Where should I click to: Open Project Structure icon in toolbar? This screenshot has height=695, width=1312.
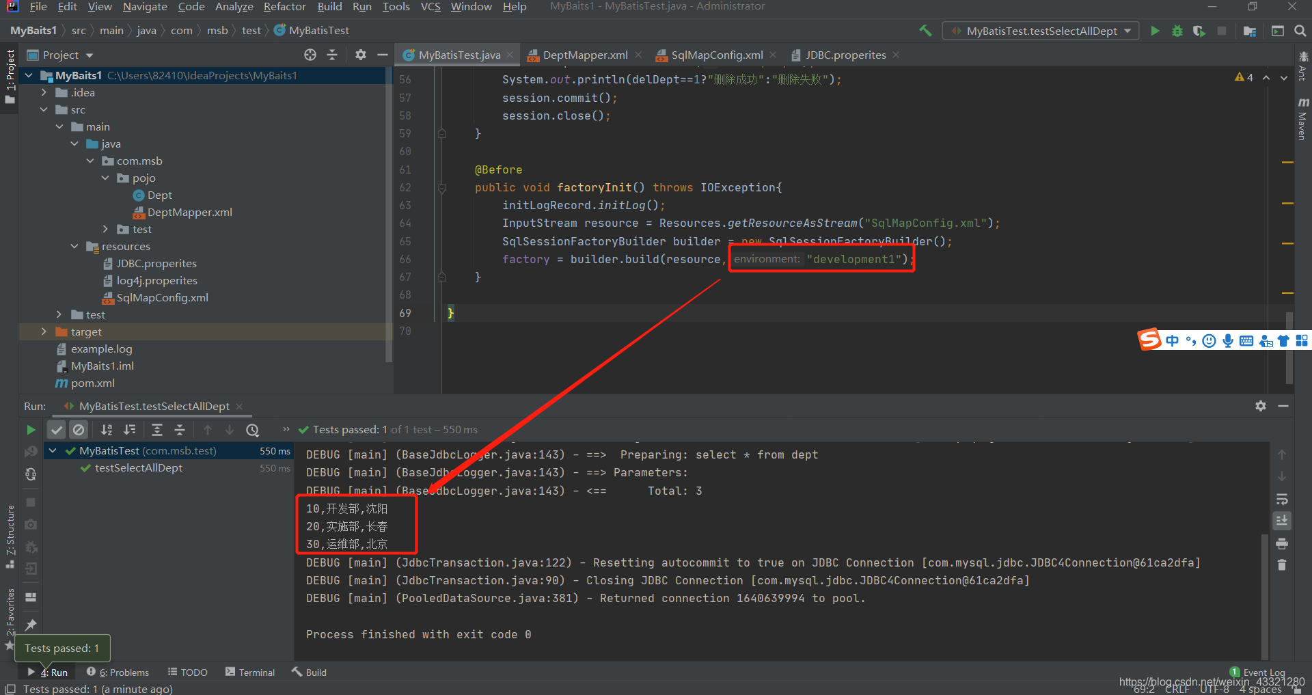(x=1249, y=31)
